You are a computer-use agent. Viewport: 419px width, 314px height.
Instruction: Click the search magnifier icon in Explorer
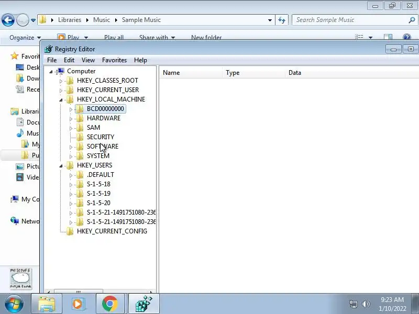click(x=412, y=20)
